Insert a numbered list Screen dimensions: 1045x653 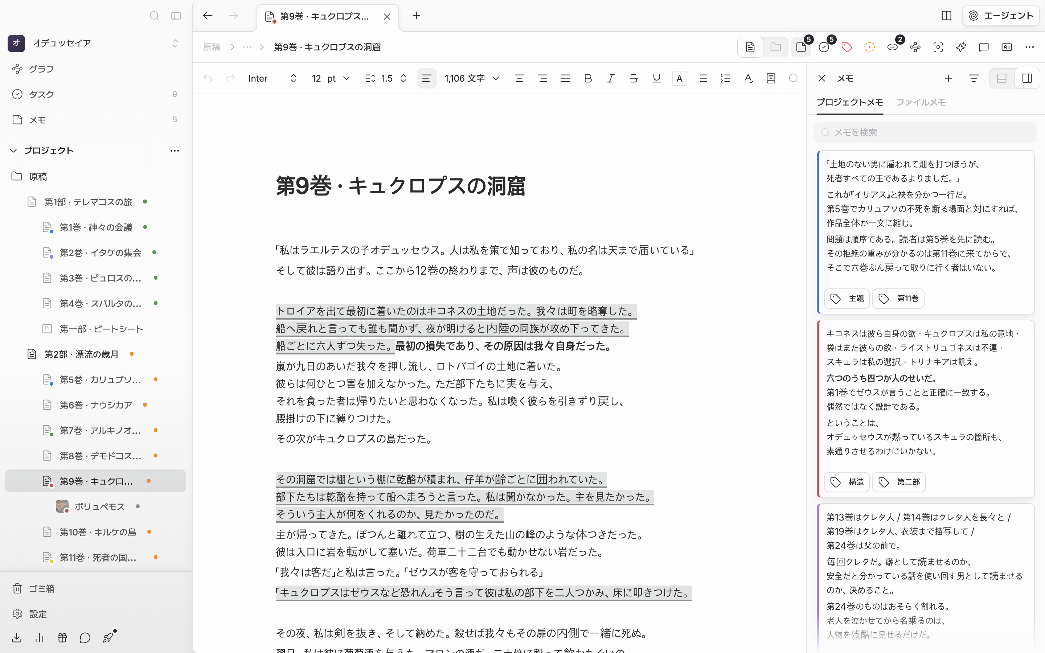pos(725,79)
